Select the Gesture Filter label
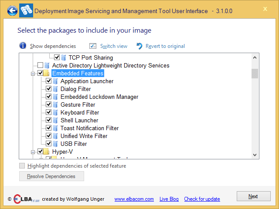This screenshot has width=279, height=209. (x=78, y=104)
